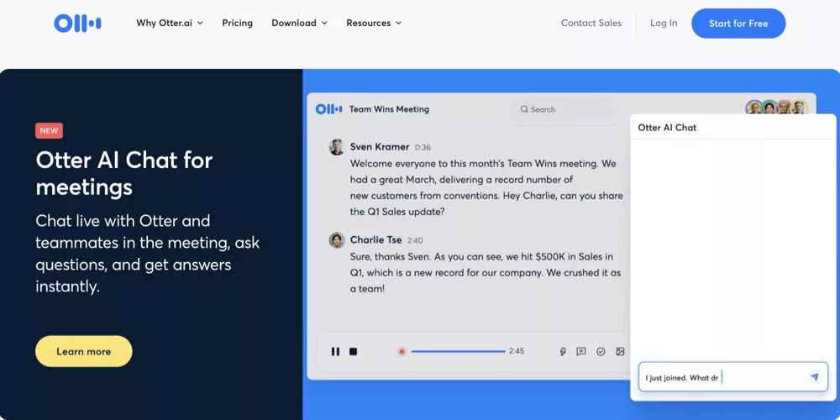This screenshot has width=840, height=420.
Task: Expand the Resources dropdown menu
Action: pos(374,23)
